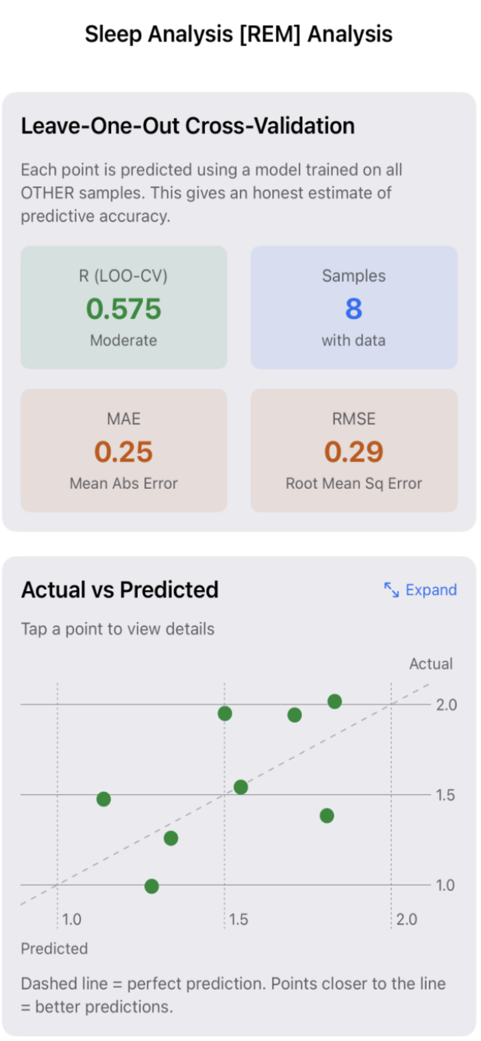Tap the lowest scatter point on the 1.0 gridline
Screen dimensions: 481x1041
click(x=151, y=886)
